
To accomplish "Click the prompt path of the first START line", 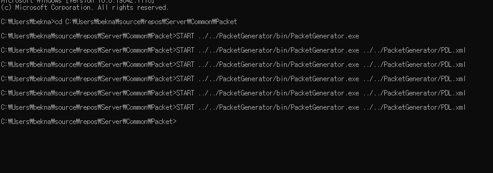I will tap(89, 36).
